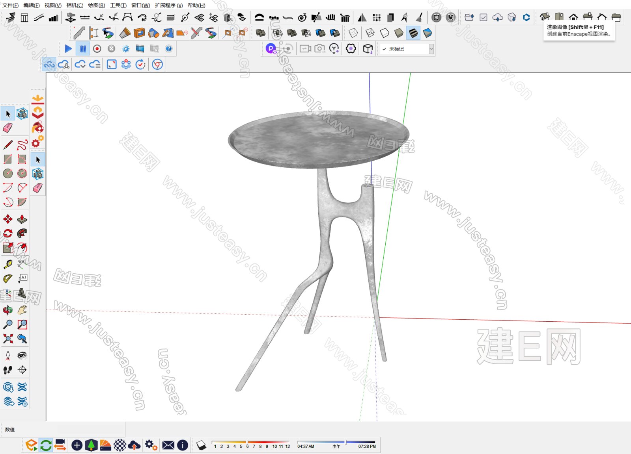The height and width of the screenshot is (454, 631).
Task: Open the 文件(F) file menu
Action: tap(10, 5)
